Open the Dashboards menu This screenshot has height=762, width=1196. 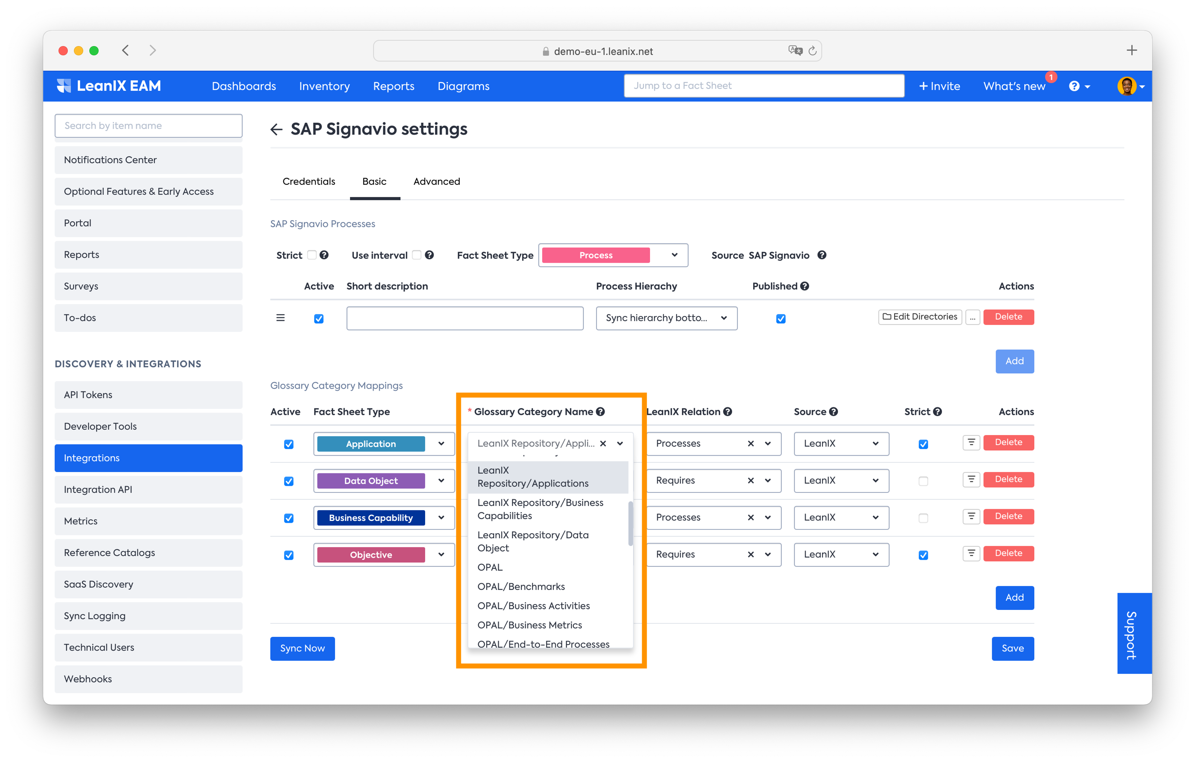pos(244,86)
